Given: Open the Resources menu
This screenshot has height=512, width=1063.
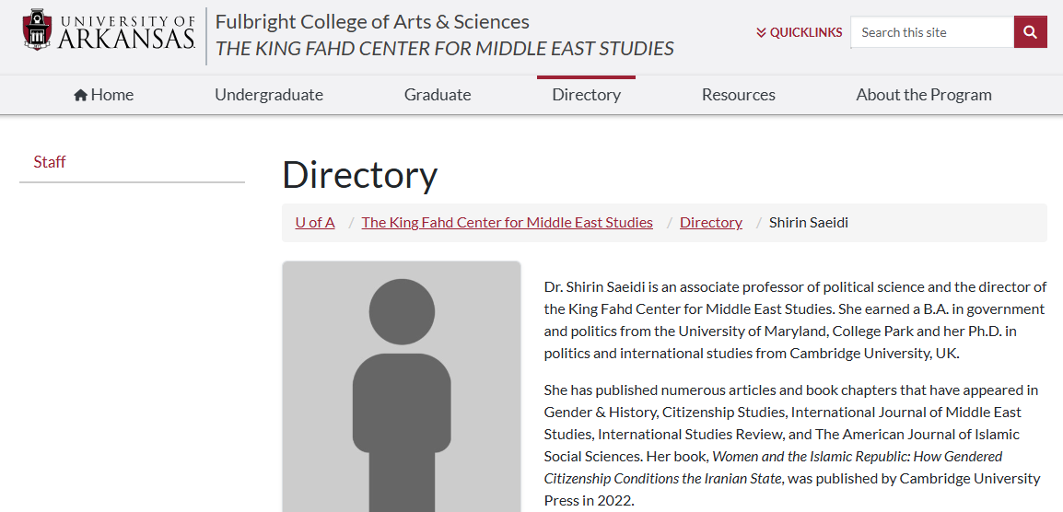Looking at the screenshot, I should pos(738,95).
